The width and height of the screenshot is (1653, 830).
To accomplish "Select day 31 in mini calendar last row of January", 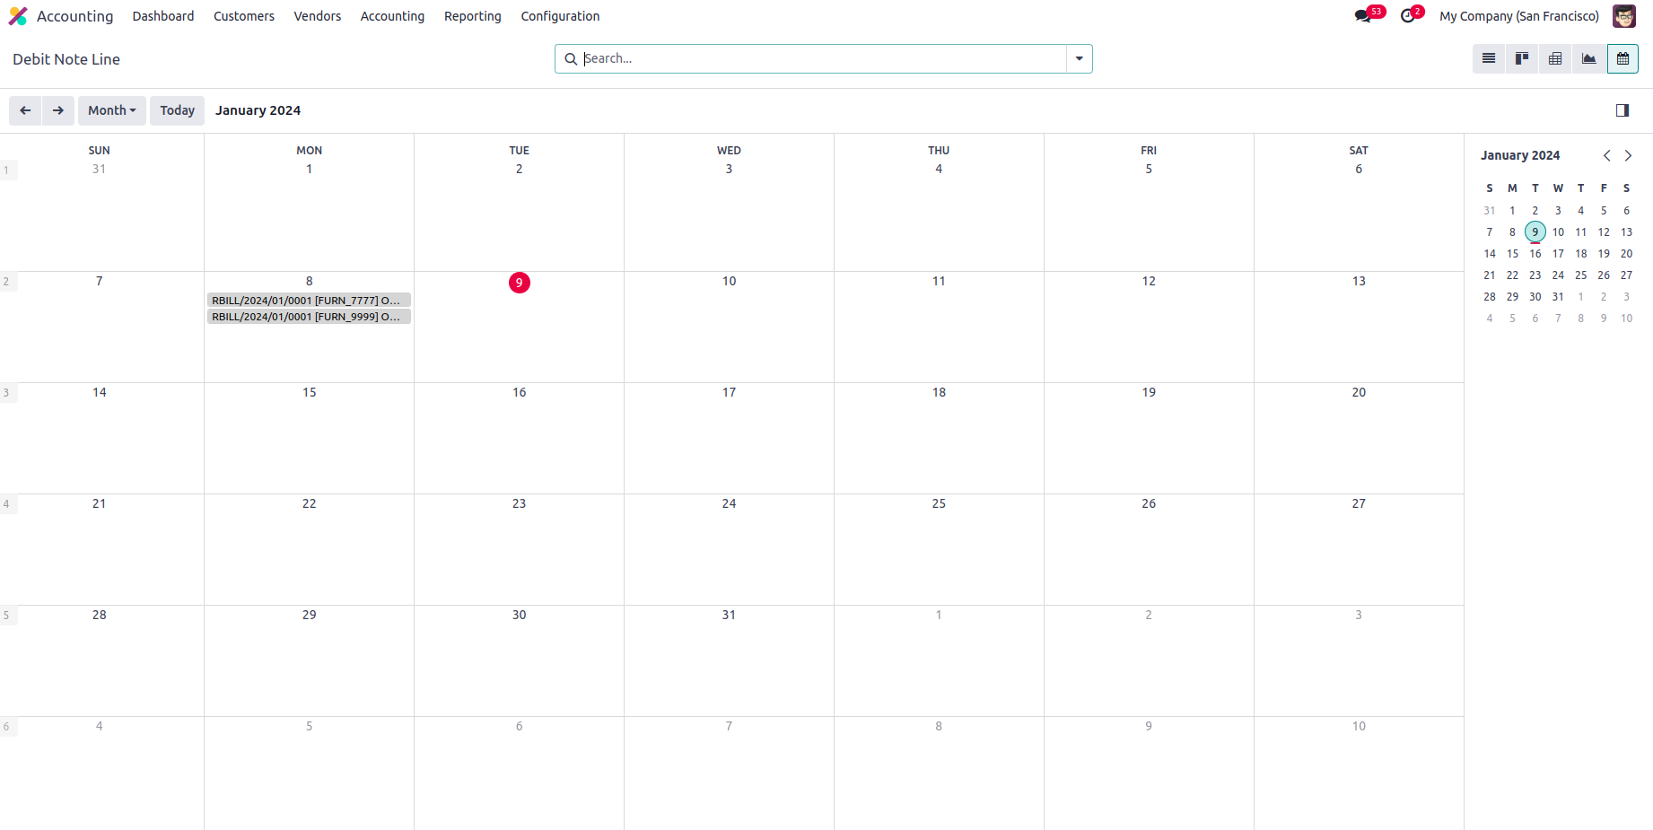I will tap(1558, 297).
